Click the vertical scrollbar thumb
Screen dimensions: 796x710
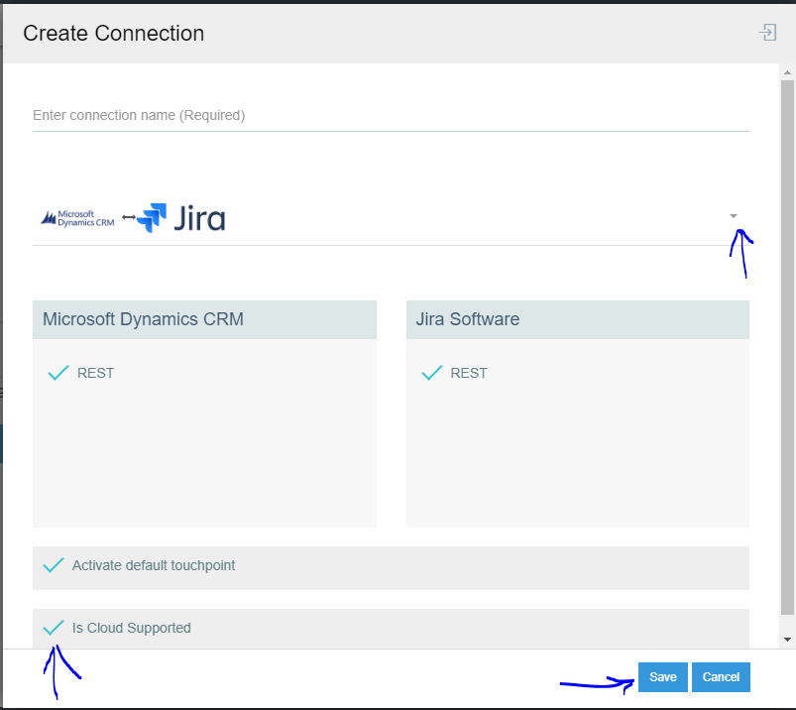pos(787,347)
